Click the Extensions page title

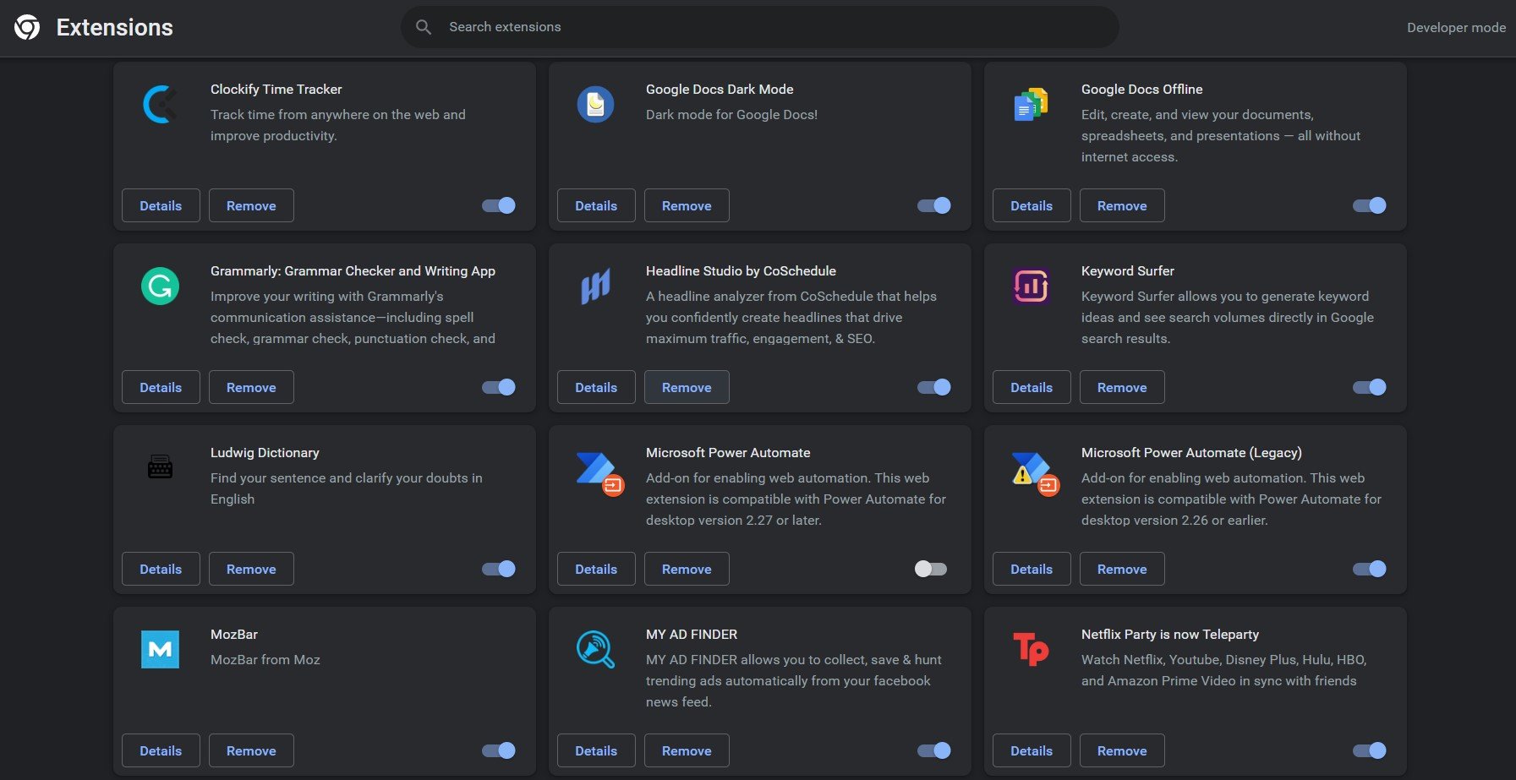click(x=114, y=27)
